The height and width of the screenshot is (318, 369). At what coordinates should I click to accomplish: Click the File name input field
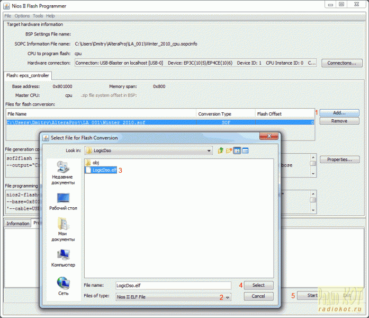[173, 286]
